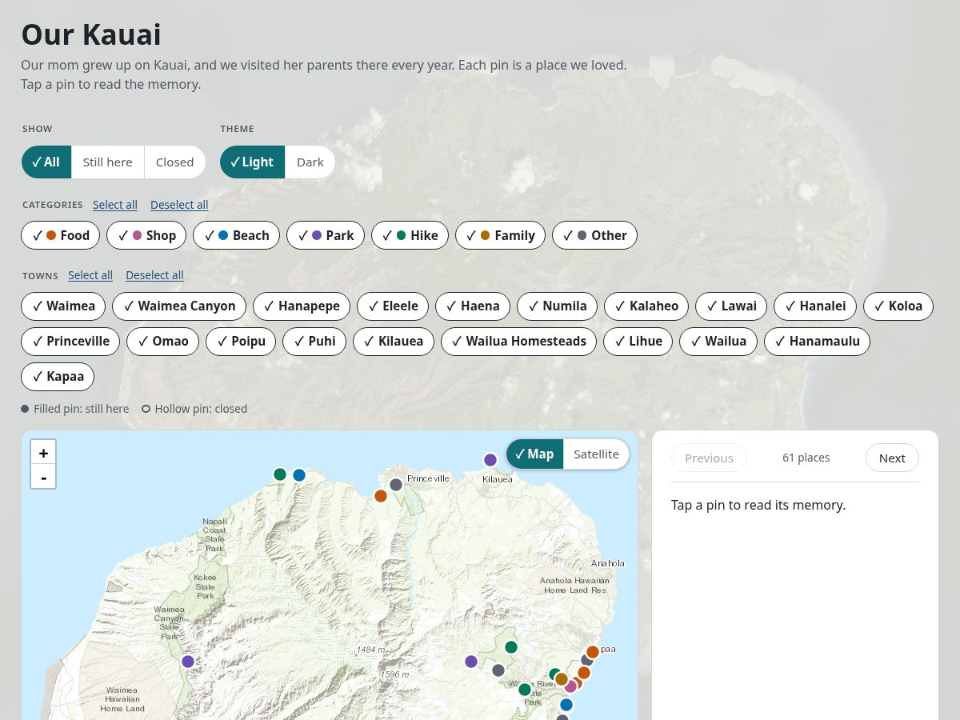Tap the purple pin near Kilauea
The width and height of the screenshot is (960, 720).
click(x=490, y=460)
